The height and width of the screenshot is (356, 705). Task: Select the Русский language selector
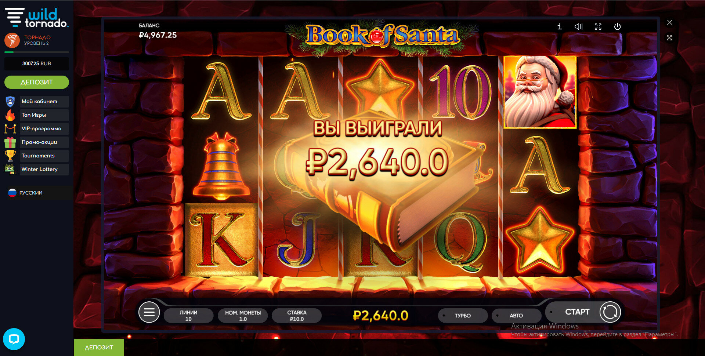click(26, 193)
